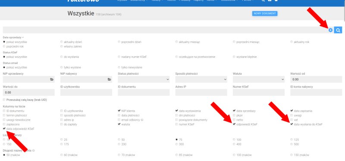The width and height of the screenshot is (345, 161).
Task: Select poprzedni miesiąc date filter
Action: [234, 42]
